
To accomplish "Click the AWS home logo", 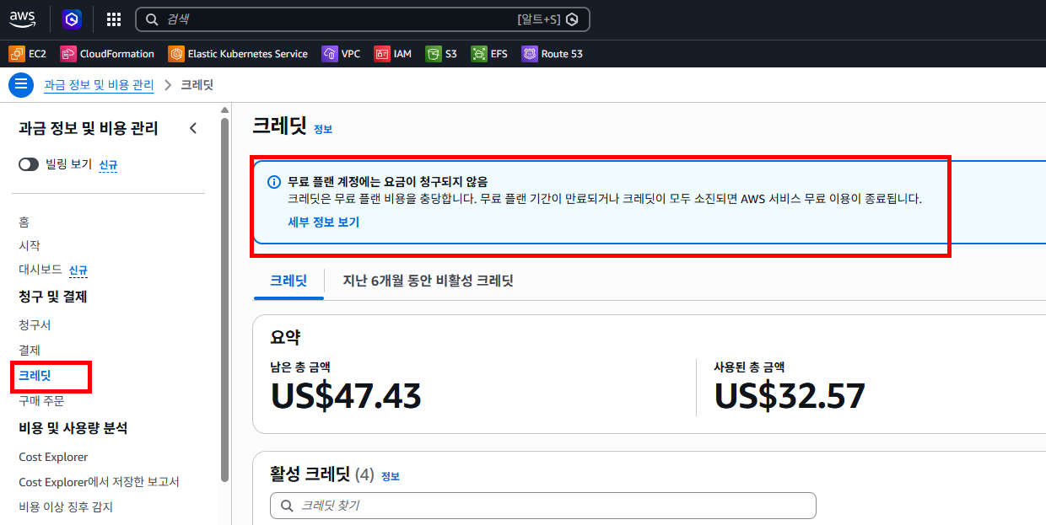I will (22, 19).
